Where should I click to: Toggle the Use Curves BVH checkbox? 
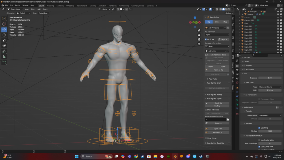(259, 147)
